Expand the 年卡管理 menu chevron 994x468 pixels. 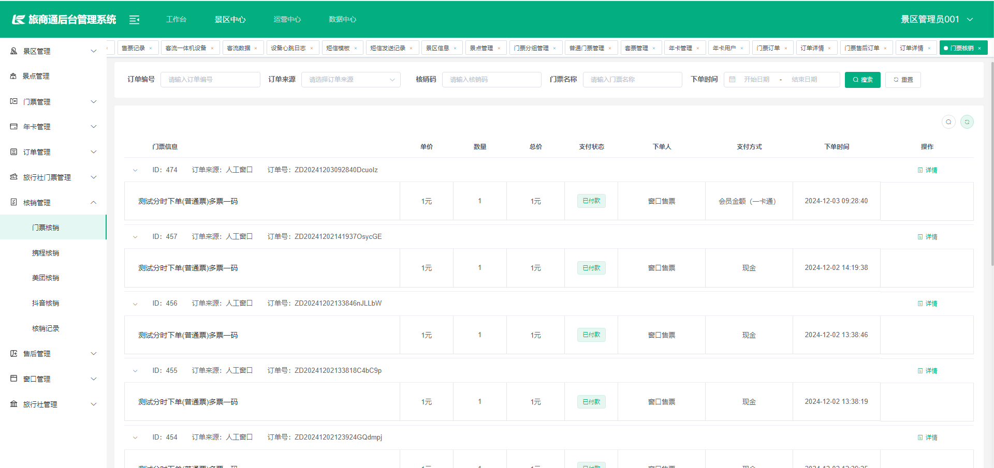pos(94,127)
